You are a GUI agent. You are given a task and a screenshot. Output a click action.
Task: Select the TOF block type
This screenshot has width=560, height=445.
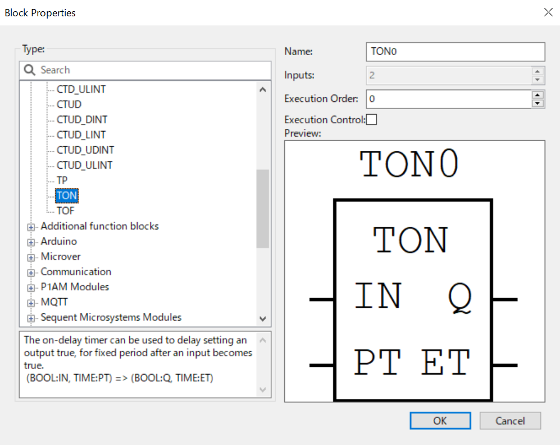click(x=65, y=211)
